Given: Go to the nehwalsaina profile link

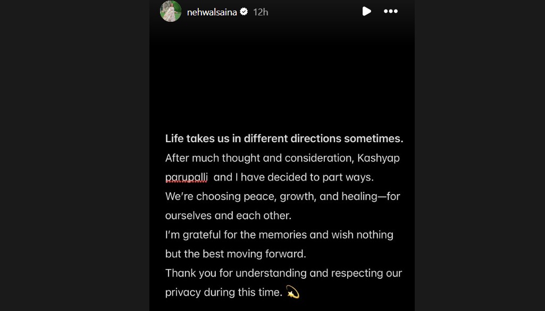Looking at the screenshot, I should pos(212,12).
